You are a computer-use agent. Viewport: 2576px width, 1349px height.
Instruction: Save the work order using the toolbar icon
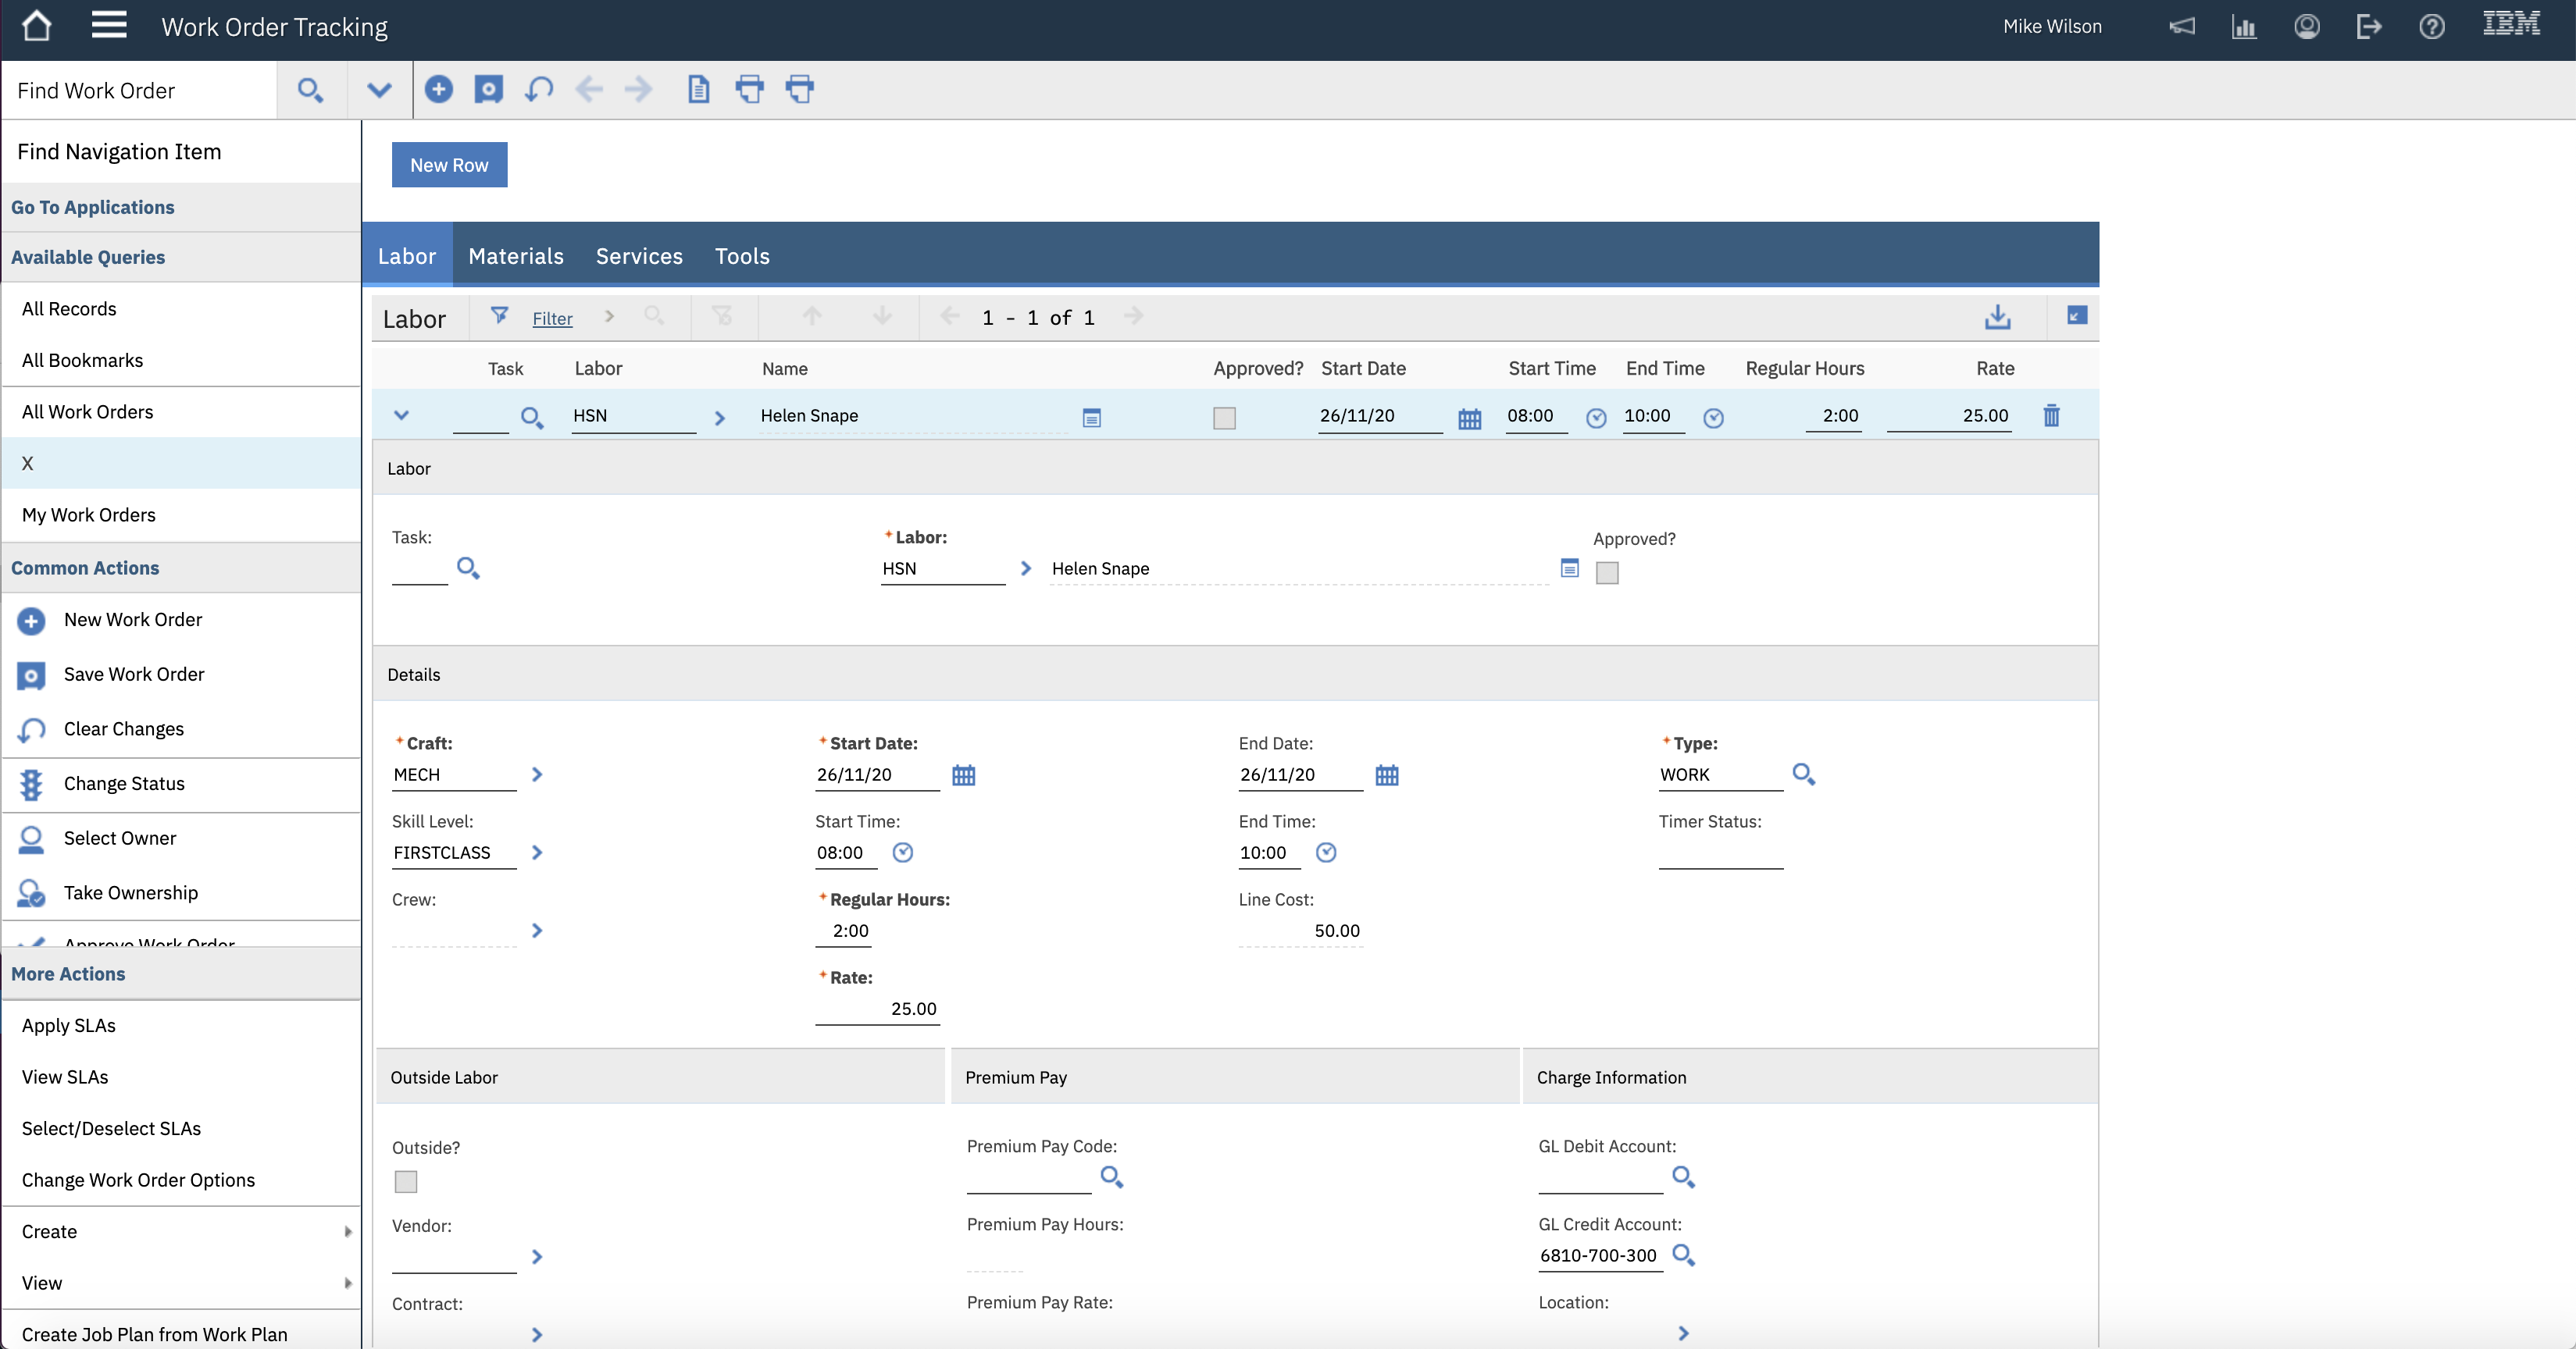click(489, 89)
